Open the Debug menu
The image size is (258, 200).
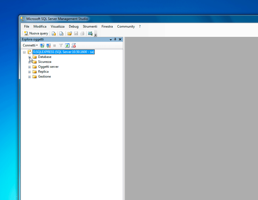(x=74, y=27)
